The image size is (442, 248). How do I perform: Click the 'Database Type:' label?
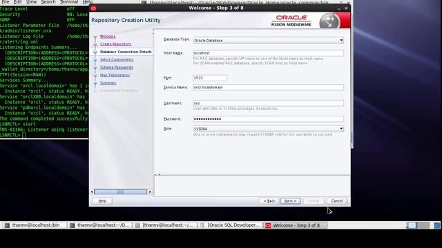click(177, 39)
